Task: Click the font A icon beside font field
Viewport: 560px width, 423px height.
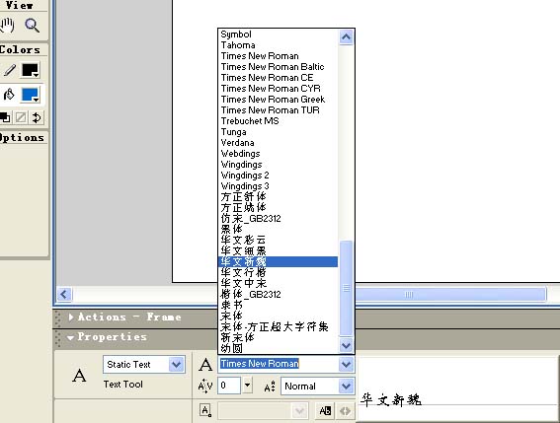Action: 205,365
